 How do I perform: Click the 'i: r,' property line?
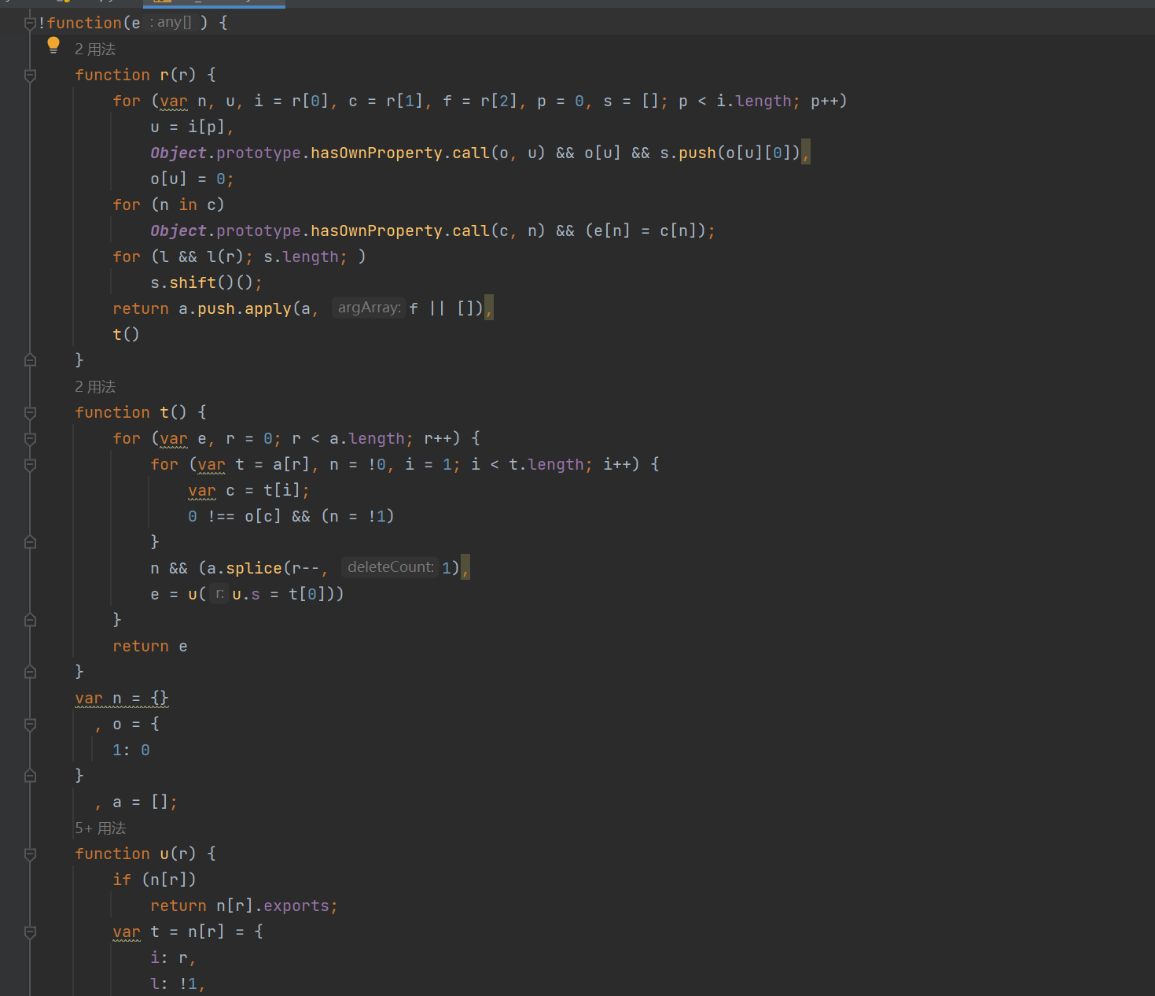click(173, 957)
